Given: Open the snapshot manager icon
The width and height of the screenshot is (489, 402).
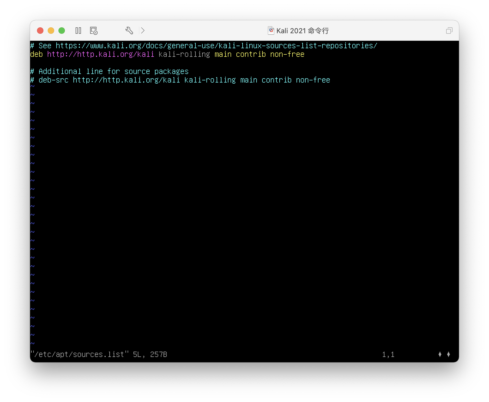Looking at the screenshot, I should pyautogui.click(x=94, y=31).
